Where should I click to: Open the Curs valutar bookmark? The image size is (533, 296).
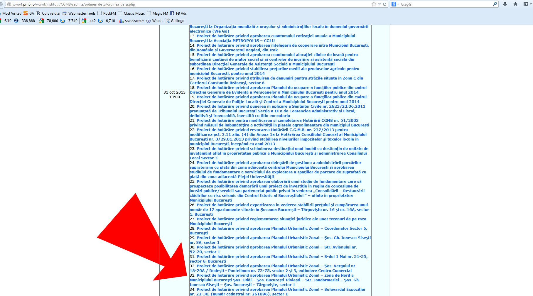click(48, 13)
